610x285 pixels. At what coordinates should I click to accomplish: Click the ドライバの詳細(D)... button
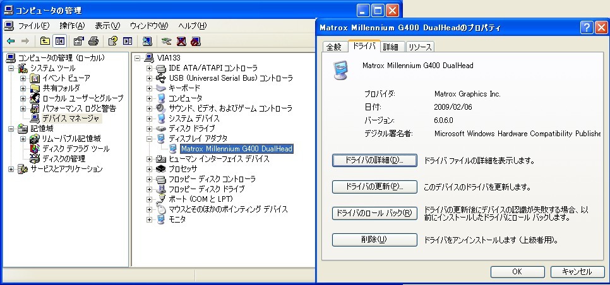point(374,160)
